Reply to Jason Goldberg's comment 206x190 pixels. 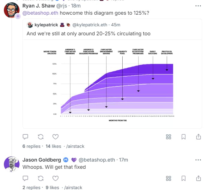[x=26, y=178]
